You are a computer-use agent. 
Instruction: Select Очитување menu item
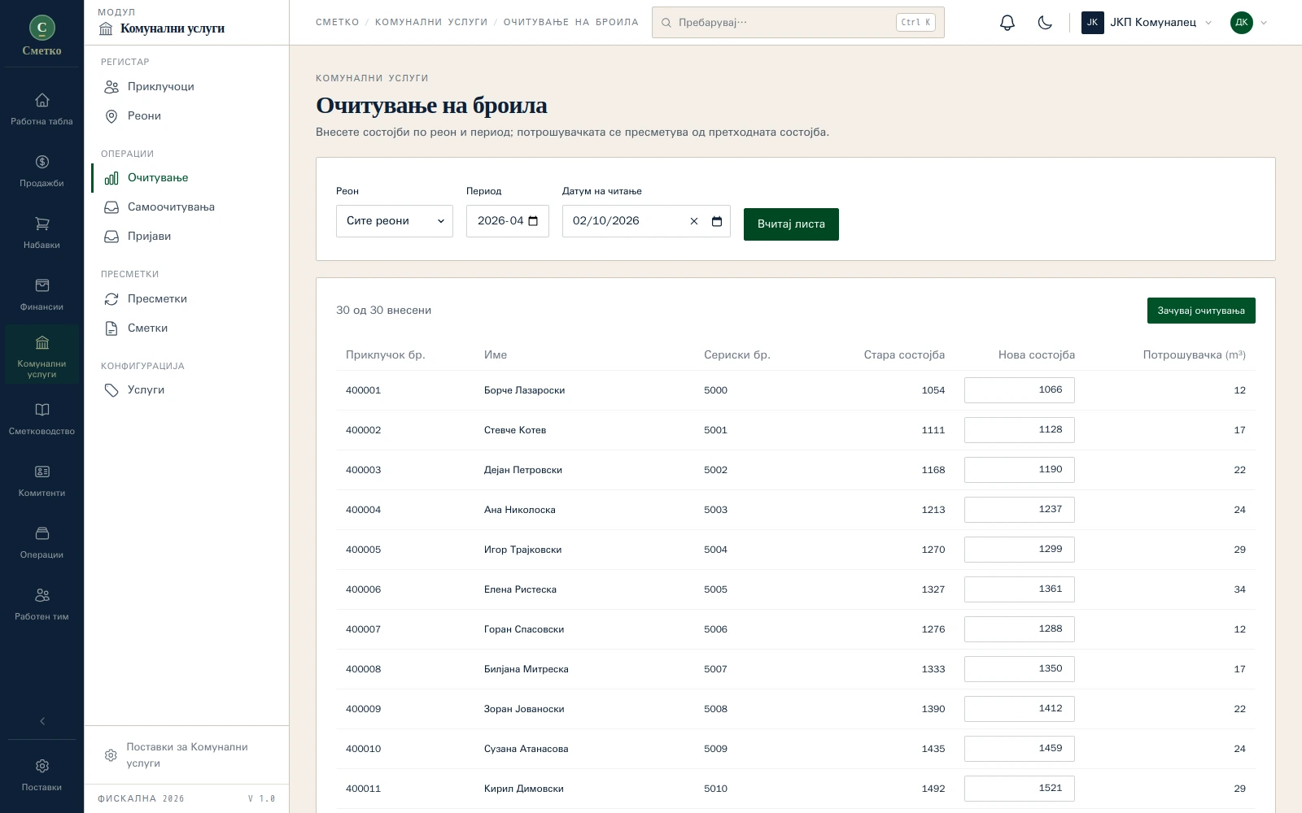pos(186,178)
